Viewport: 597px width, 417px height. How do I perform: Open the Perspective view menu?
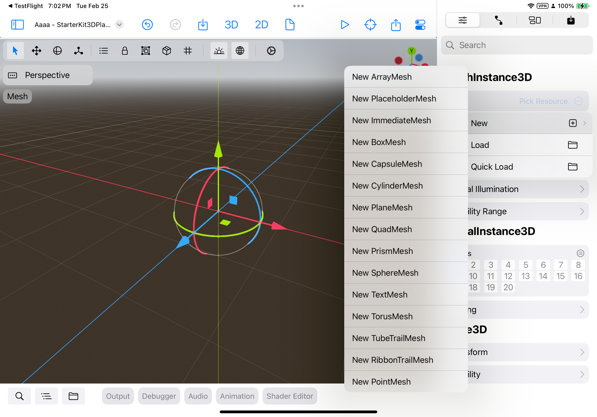point(48,75)
